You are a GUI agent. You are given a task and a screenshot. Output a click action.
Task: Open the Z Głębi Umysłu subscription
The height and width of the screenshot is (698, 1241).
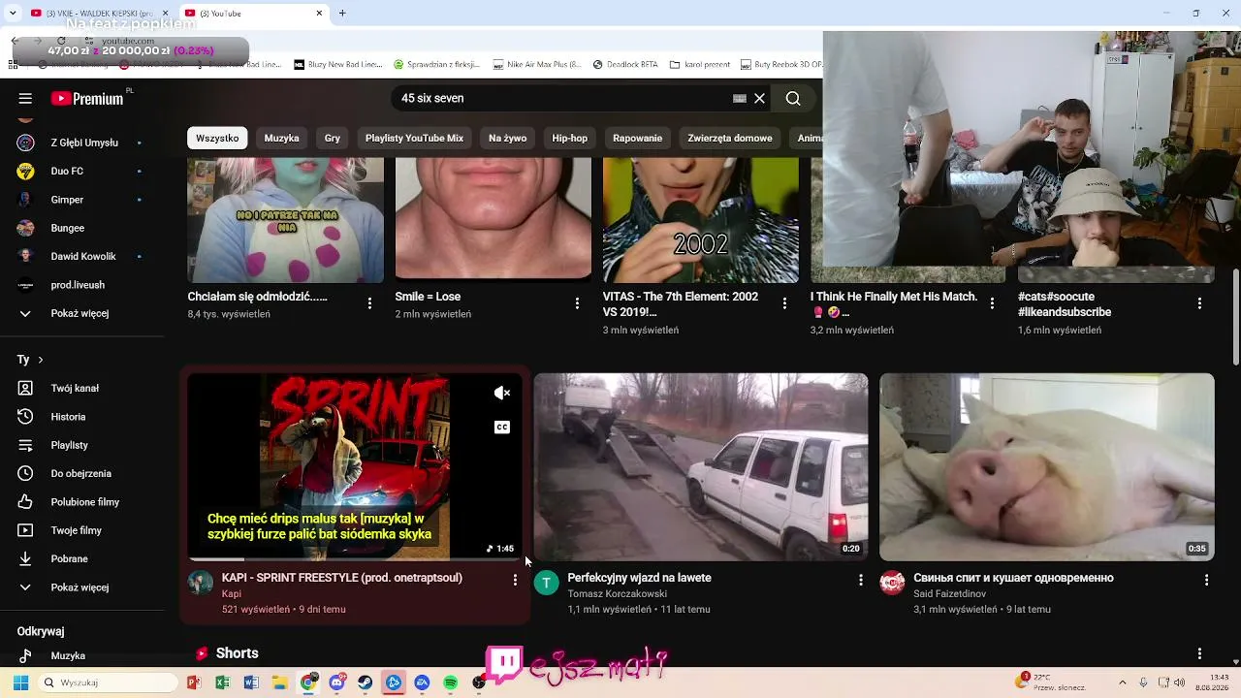(x=82, y=143)
